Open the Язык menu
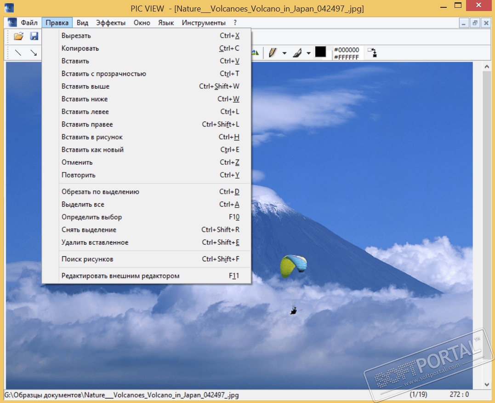 pyautogui.click(x=166, y=23)
